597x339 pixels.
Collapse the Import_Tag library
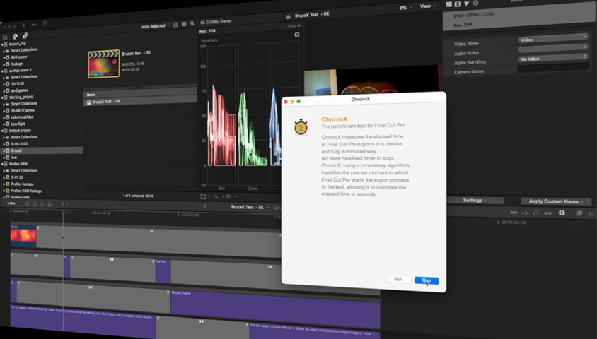[2, 44]
